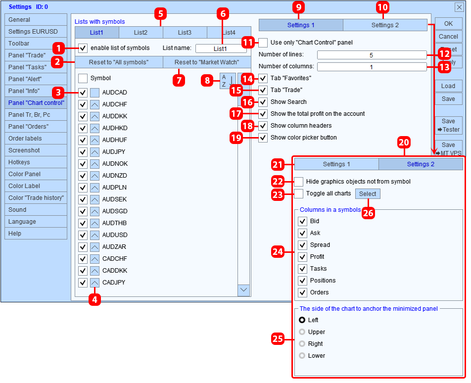
Task: Select the Left anchor radio button
Action: (302, 320)
